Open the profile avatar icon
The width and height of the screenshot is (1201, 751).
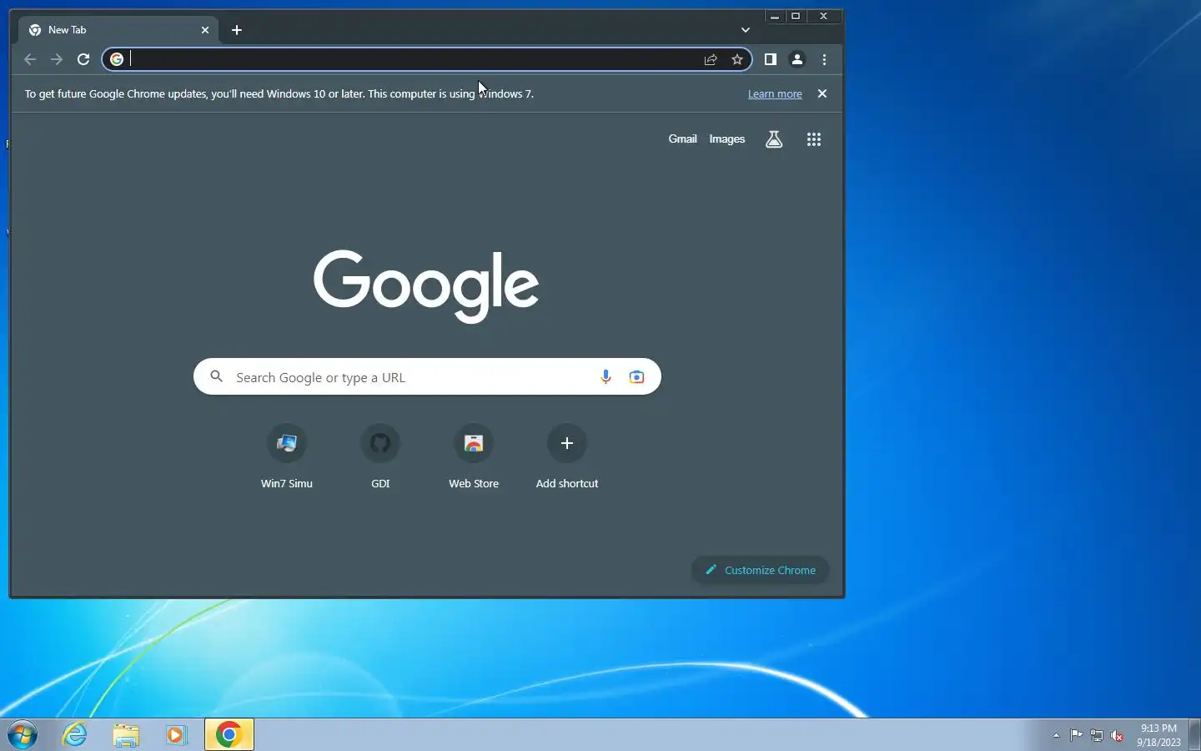click(x=797, y=59)
